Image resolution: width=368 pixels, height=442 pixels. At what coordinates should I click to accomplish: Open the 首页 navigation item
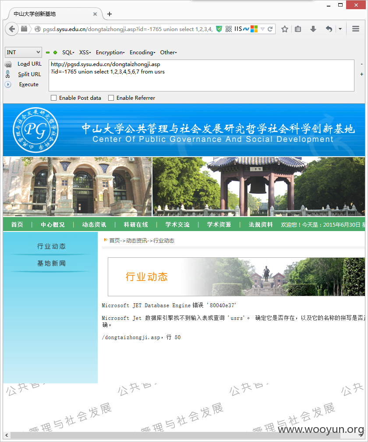tap(17, 225)
